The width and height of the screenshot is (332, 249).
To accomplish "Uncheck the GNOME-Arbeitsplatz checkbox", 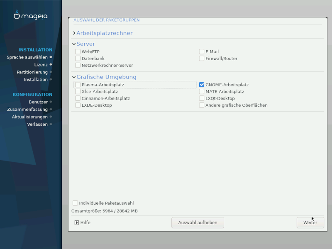I will click(202, 85).
